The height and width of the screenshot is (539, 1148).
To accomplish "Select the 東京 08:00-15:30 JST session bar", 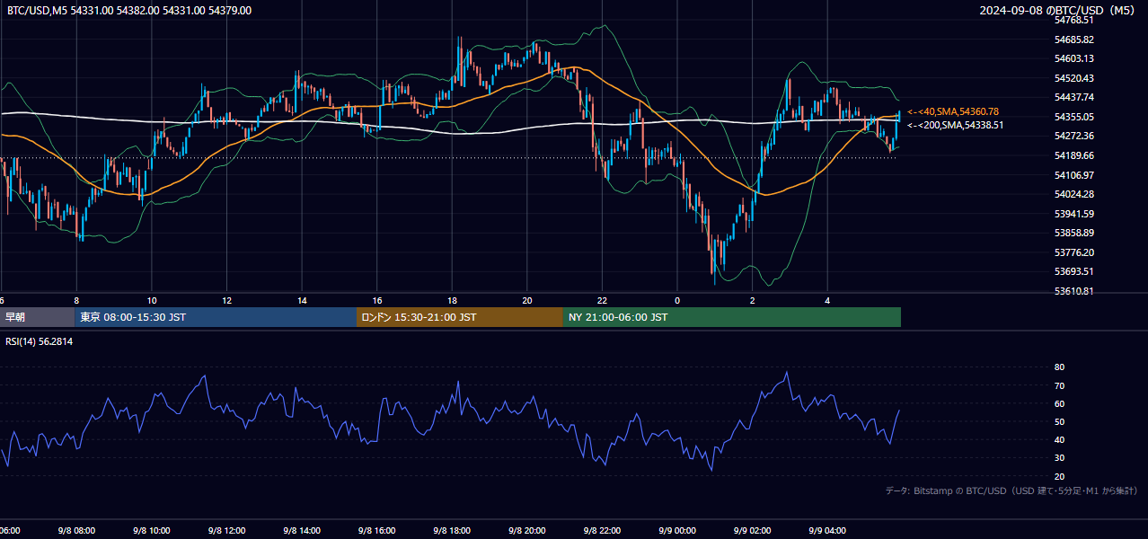I will click(216, 317).
